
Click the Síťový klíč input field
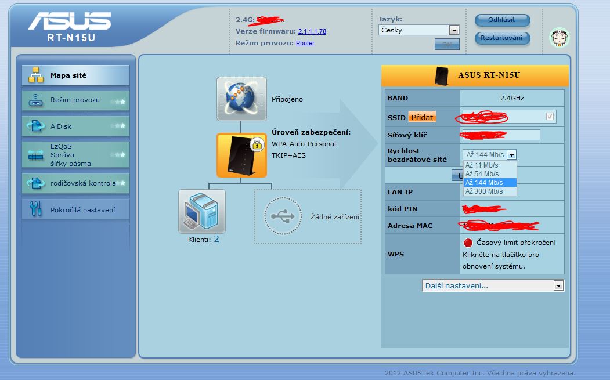(500, 135)
